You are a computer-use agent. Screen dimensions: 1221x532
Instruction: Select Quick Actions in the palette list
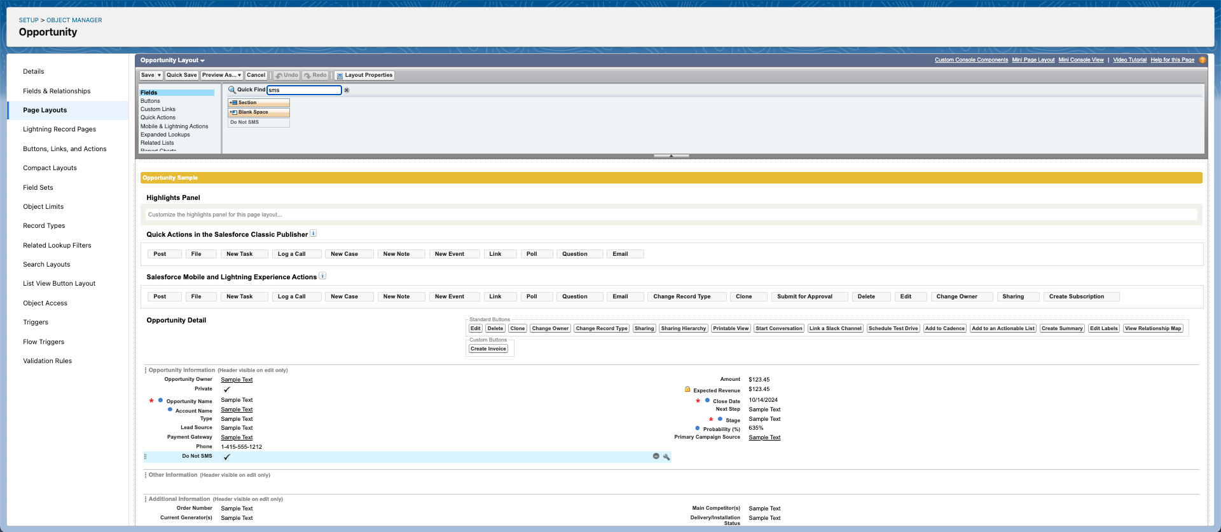(158, 117)
